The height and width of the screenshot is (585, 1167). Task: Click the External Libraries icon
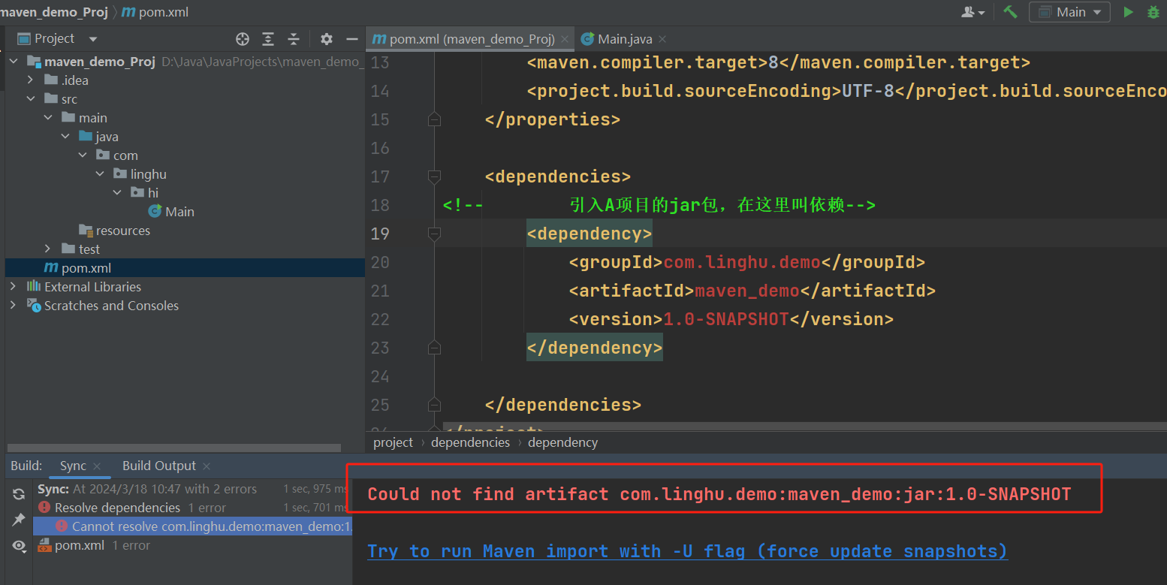[34, 286]
